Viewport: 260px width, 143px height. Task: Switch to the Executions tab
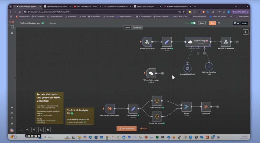point(137,27)
